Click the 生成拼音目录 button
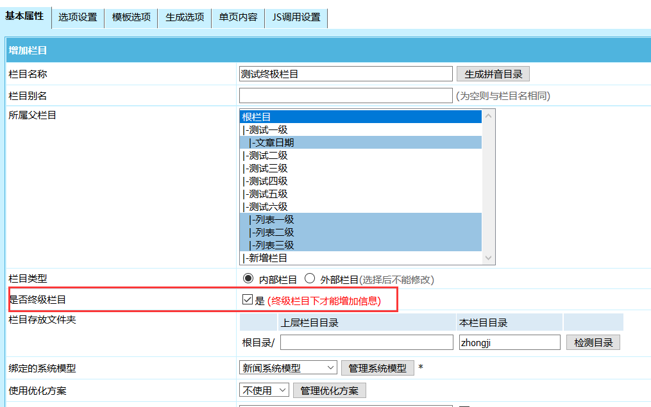Screen dimensions: 651x407 (x=493, y=74)
